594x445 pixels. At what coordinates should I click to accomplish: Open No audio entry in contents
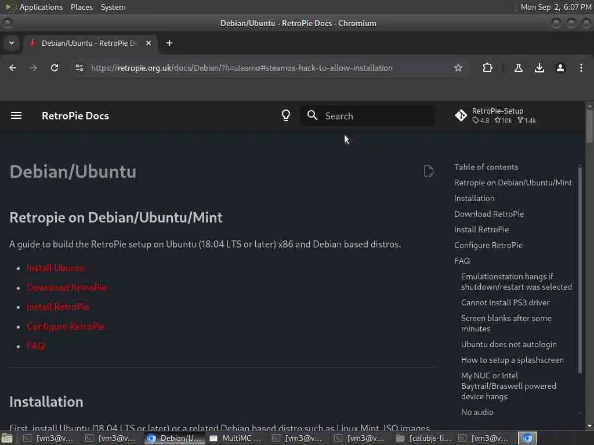tap(477, 412)
